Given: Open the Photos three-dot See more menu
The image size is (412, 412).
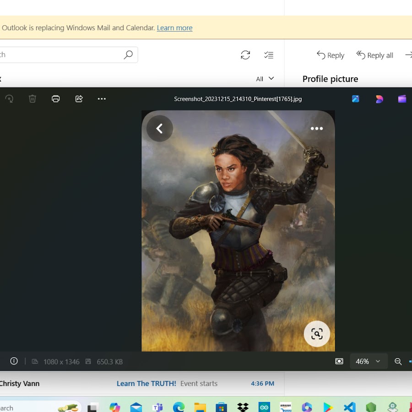Looking at the screenshot, I should [x=102, y=99].
